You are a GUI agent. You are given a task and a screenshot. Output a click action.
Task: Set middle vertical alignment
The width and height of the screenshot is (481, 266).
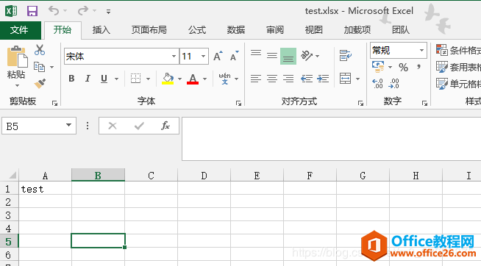coord(272,55)
